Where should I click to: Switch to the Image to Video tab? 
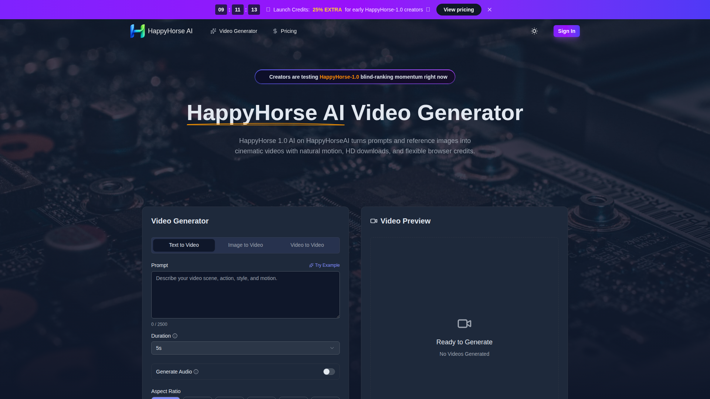click(245, 245)
